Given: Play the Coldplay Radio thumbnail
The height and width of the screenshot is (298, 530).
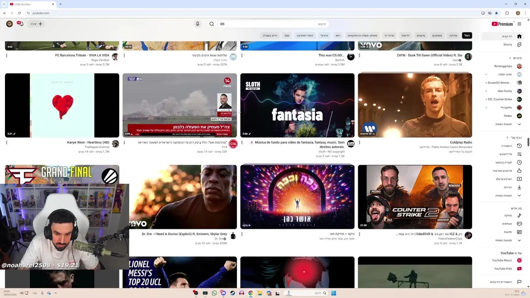Looking at the screenshot, I should click(415, 105).
